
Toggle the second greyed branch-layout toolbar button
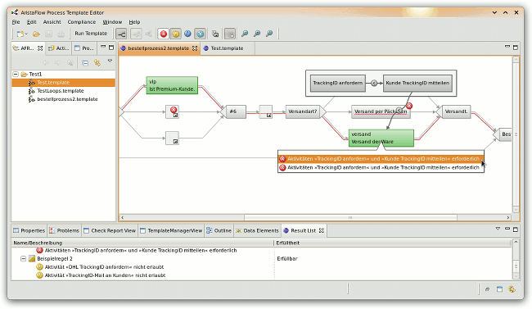(x=136, y=34)
